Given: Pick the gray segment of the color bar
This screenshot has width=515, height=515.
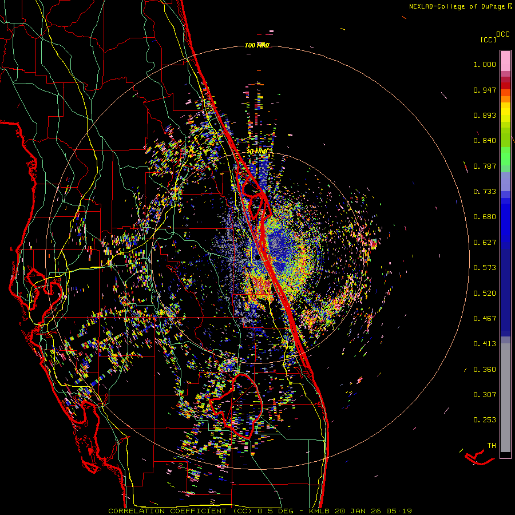Looking at the screenshot, I should (x=505, y=398).
